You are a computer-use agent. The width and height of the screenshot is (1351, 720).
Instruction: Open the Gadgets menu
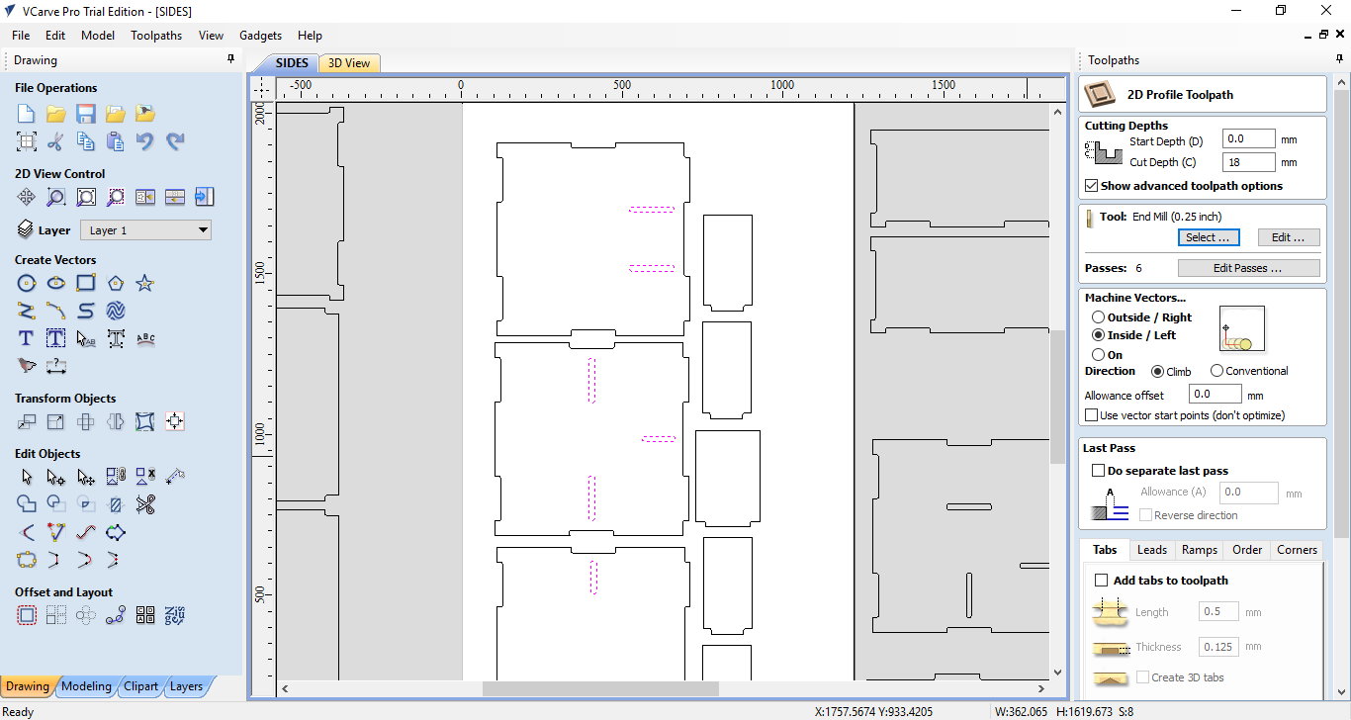pos(260,36)
